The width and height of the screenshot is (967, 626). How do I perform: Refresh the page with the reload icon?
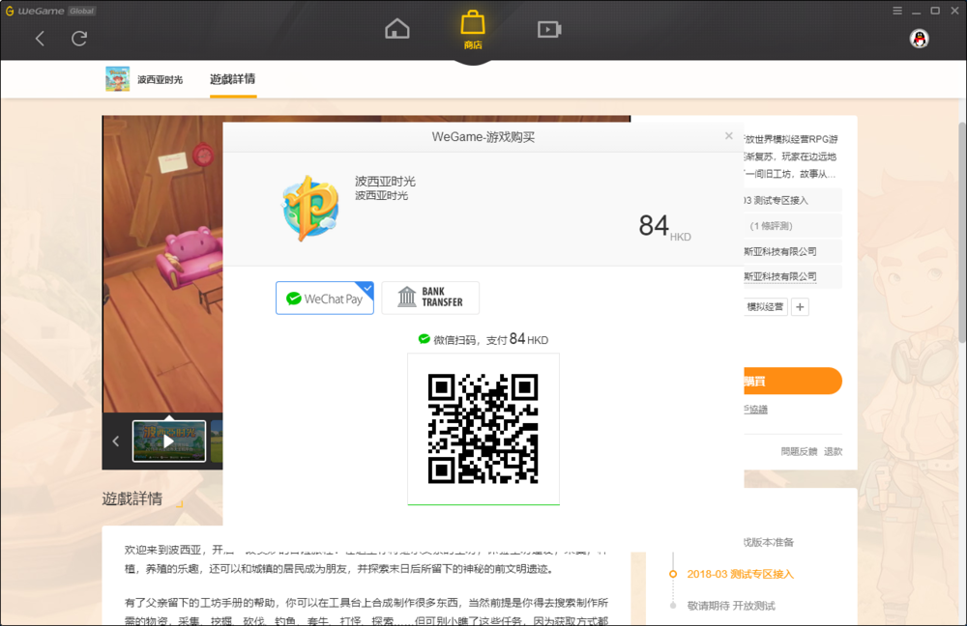[x=79, y=39]
